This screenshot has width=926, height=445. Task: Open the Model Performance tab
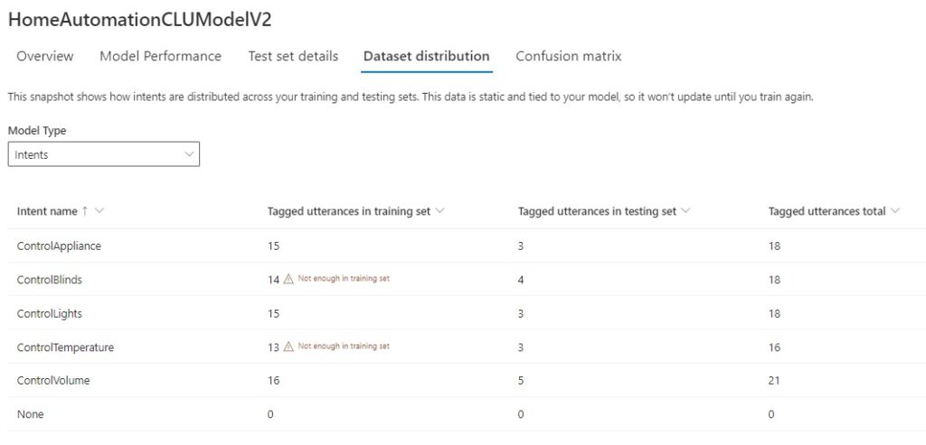click(x=160, y=56)
